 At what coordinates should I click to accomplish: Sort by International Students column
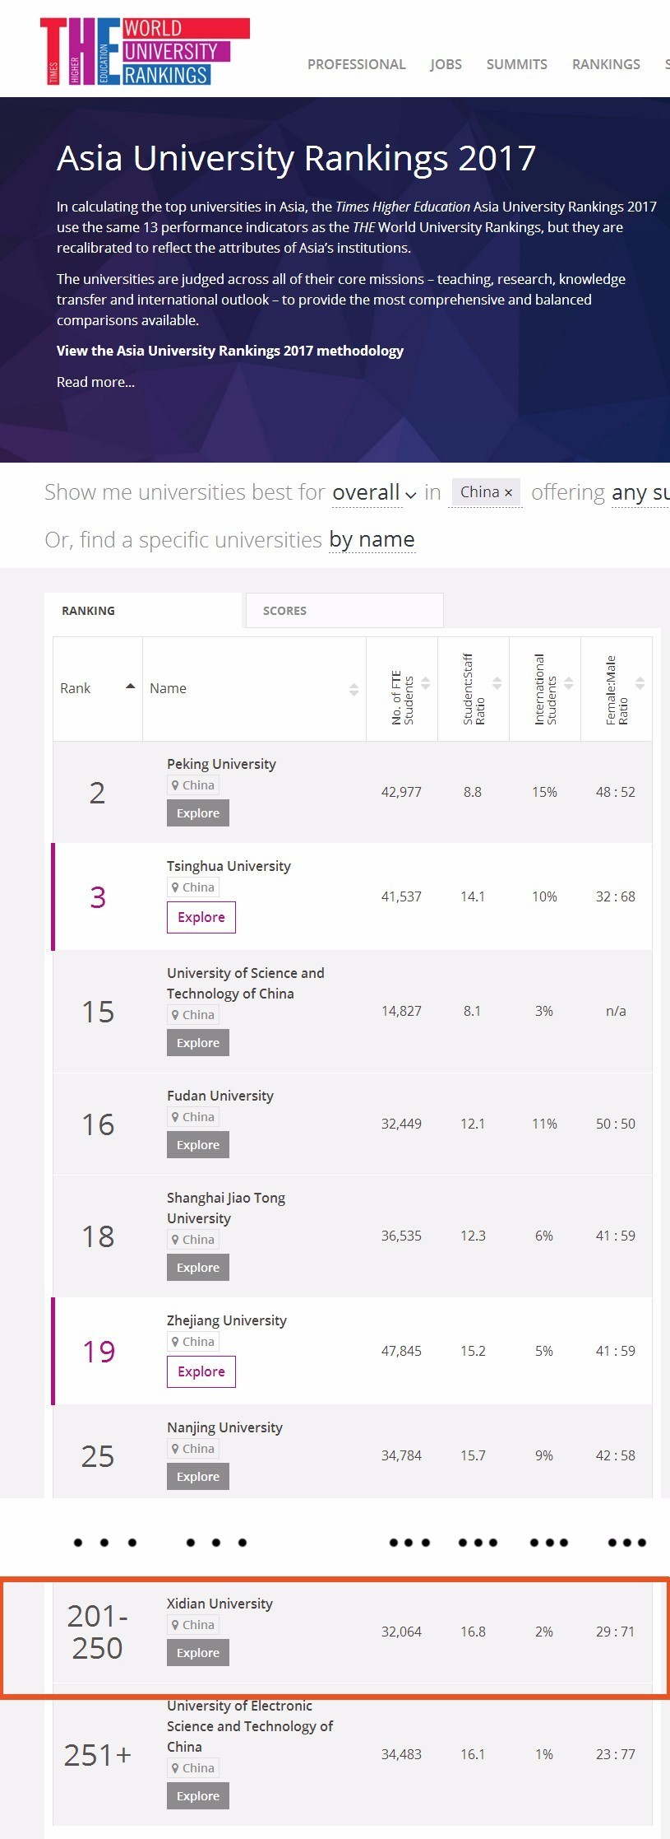(568, 683)
